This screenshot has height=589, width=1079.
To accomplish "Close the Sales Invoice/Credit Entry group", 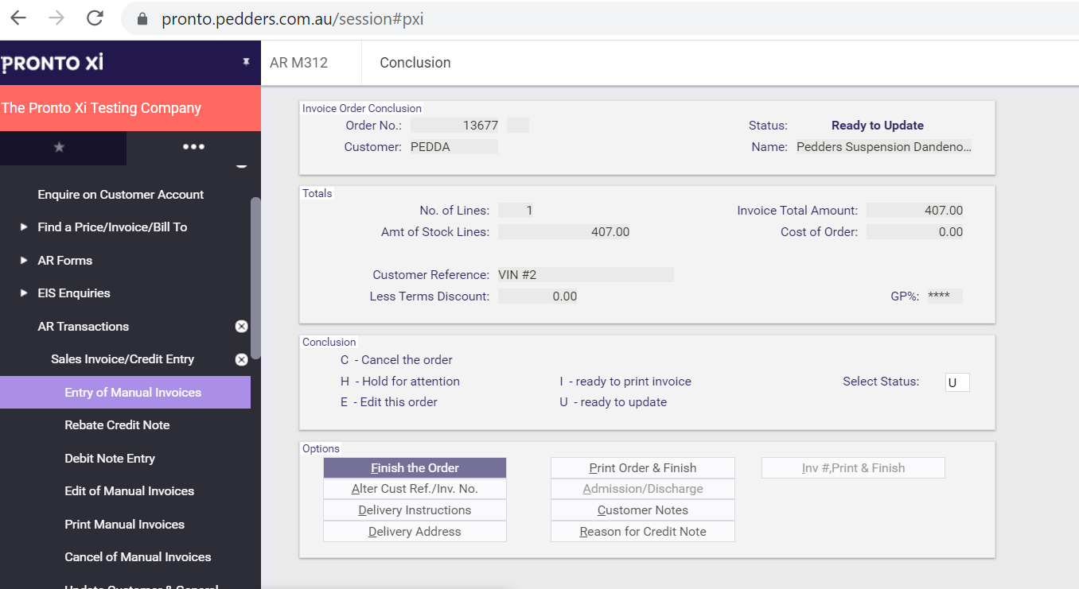I will pos(242,359).
